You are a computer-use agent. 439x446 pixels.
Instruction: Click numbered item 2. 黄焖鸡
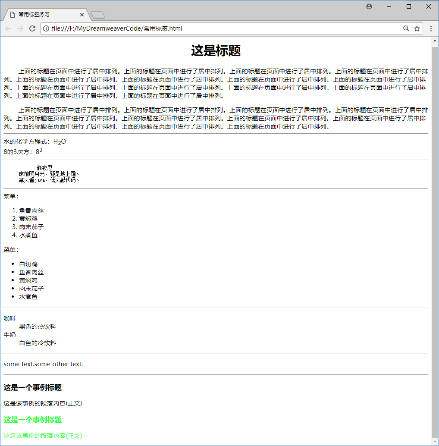pos(25,219)
